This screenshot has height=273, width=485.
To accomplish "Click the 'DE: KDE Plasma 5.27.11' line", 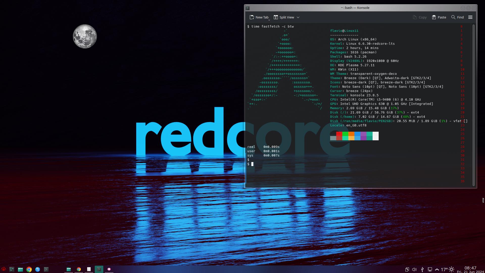I will click(352, 65).
